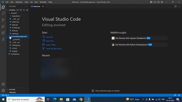
Task: Open Get Started with Python Development walkthrough
Action: click(x=139, y=45)
